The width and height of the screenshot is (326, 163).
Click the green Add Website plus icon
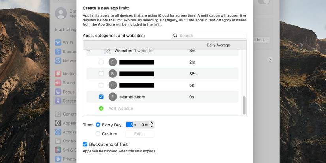[101, 108]
